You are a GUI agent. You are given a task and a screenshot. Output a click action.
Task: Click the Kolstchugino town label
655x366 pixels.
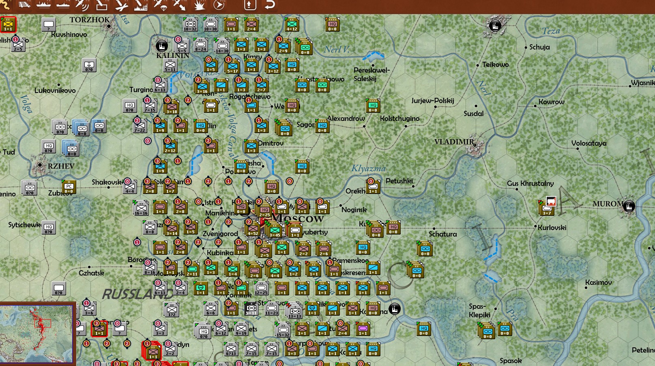click(x=399, y=118)
